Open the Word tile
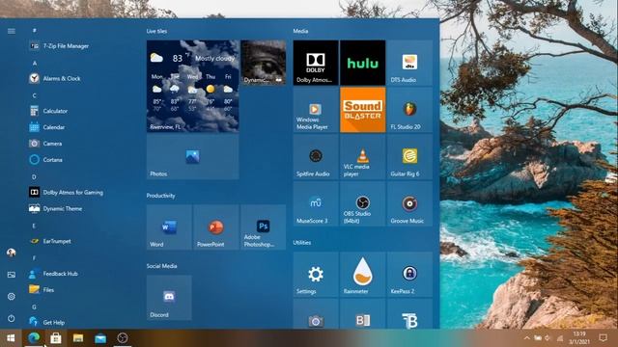The height and width of the screenshot is (347, 618). point(169,227)
